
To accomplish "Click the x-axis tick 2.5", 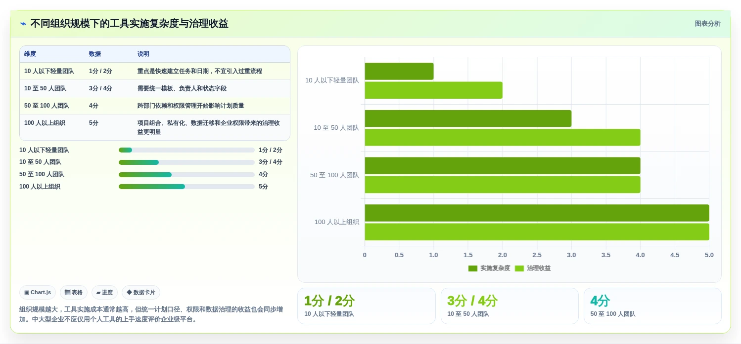I will point(537,255).
